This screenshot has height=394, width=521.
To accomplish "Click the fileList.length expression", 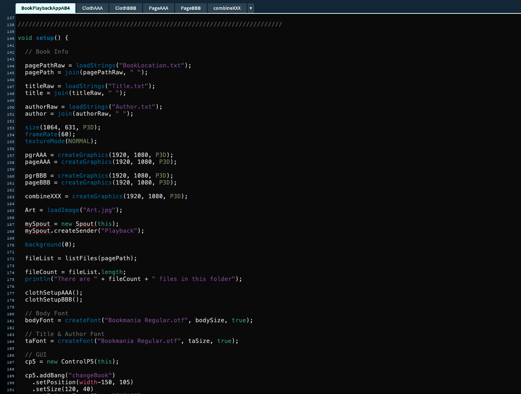I will pos(96,272).
